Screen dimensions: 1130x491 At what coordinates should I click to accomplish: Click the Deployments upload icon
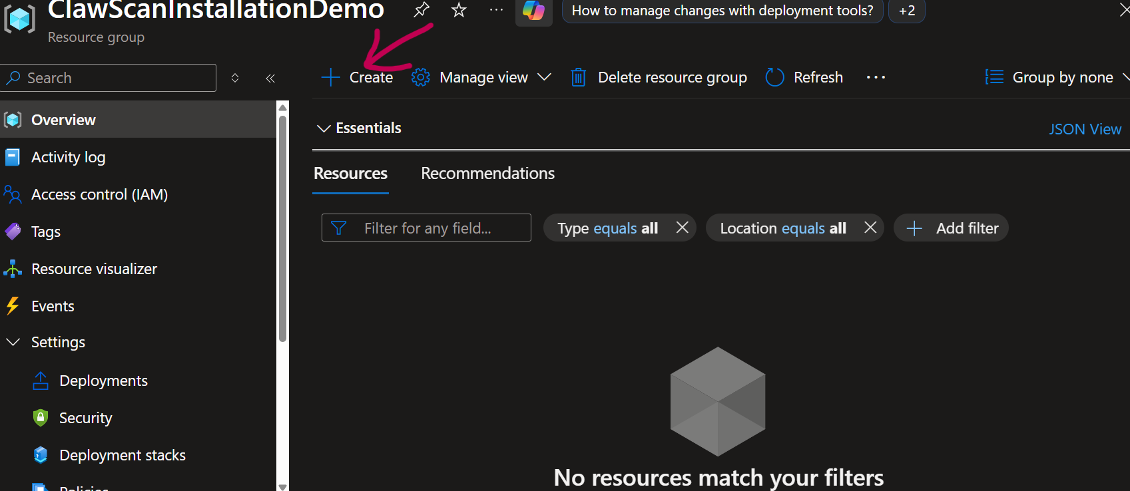[41, 381]
